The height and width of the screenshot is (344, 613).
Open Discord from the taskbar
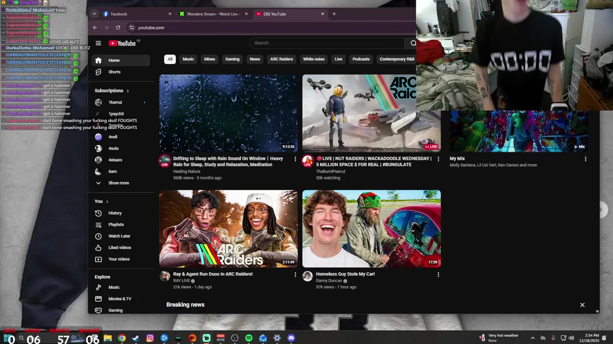pos(291,338)
